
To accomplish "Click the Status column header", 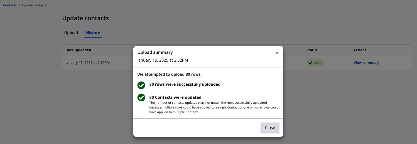I will pyautogui.click(x=312, y=50).
